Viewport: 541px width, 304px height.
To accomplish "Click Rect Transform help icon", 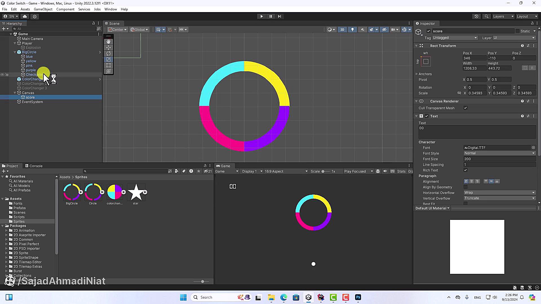I will tap(522, 46).
